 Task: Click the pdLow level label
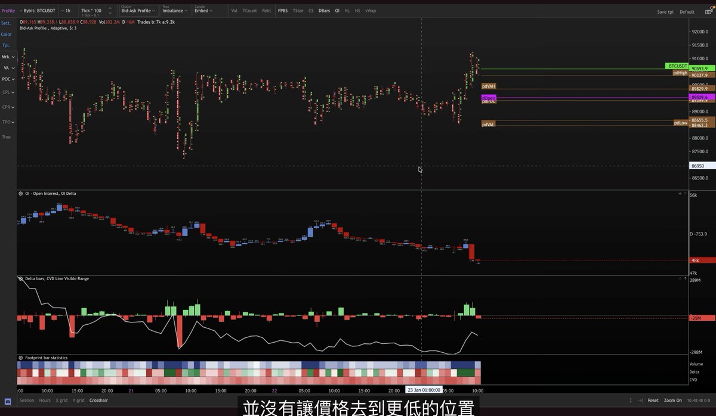680,123
